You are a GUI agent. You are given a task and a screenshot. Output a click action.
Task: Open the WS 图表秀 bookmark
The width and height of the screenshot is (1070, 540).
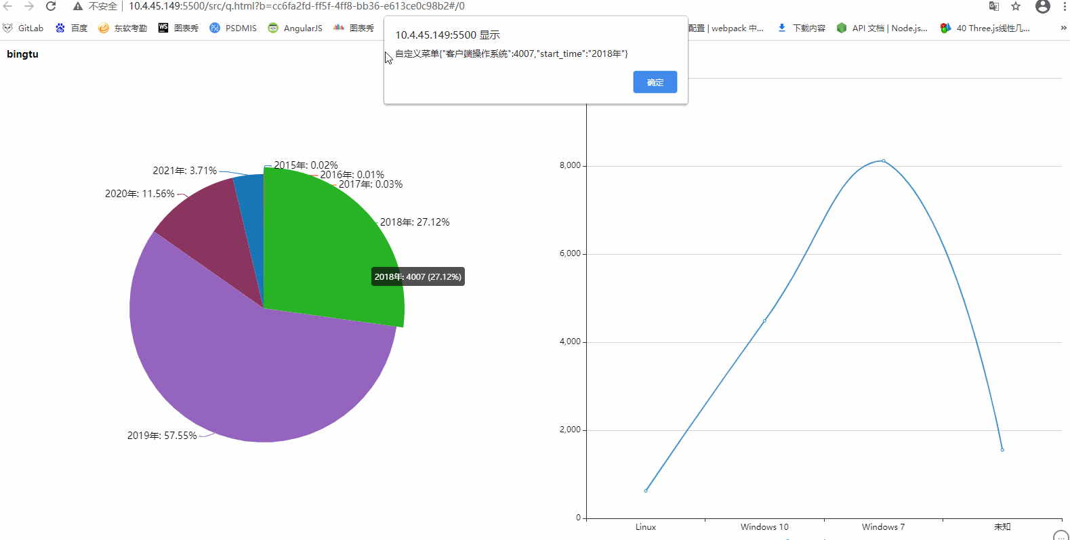tap(178, 28)
